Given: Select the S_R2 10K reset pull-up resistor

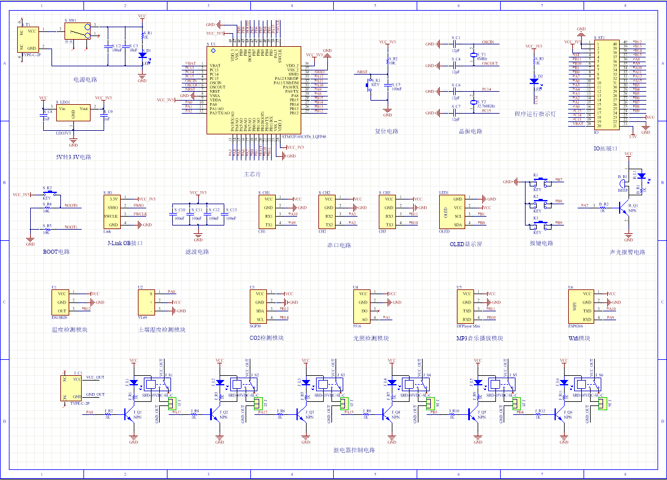Looking at the screenshot, I should pyautogui.click(x=388, y=61).
